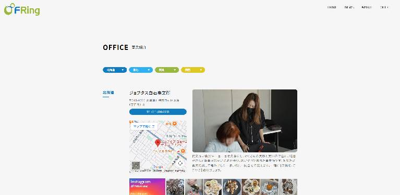The height and width of the screenshot is (195, 400).
Task: Click the map camera controls icon
Action: point(180,163)
